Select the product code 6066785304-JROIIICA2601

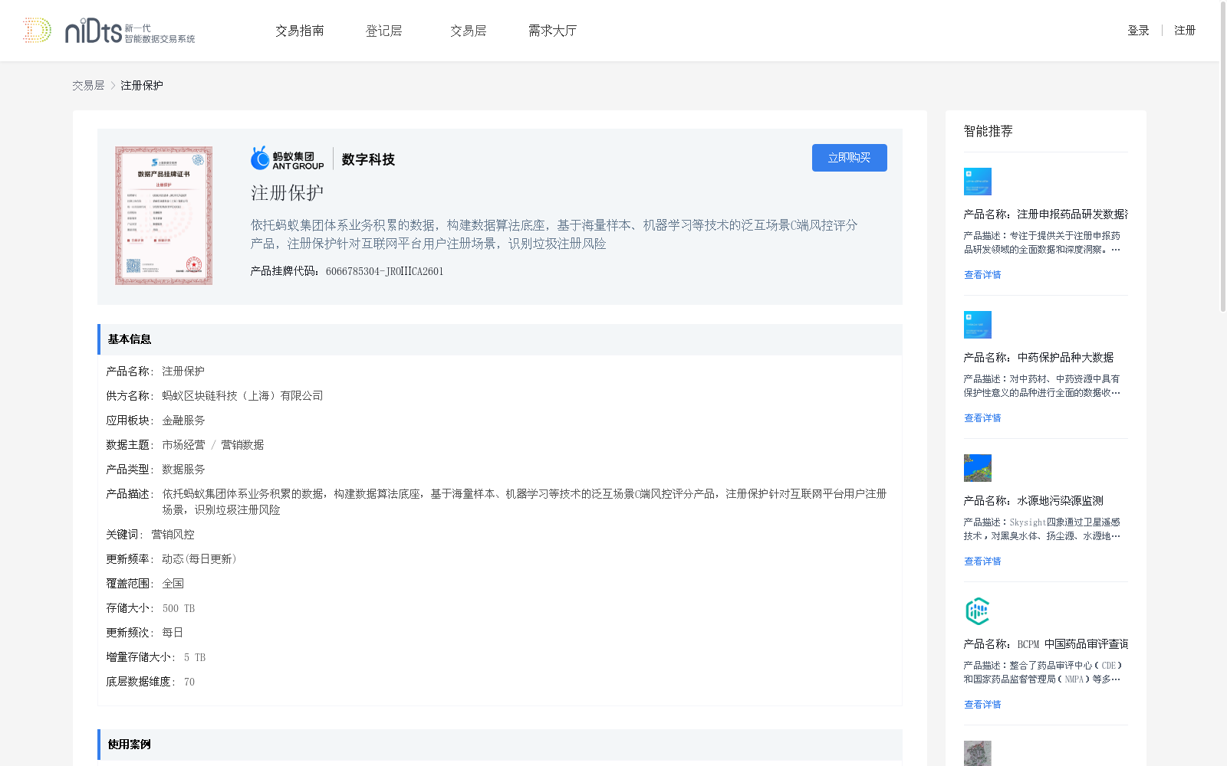385,271
